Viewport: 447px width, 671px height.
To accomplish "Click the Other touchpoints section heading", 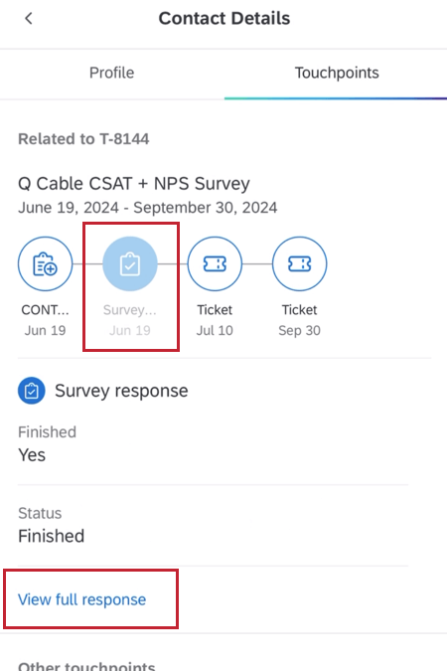I will (86, 666).
